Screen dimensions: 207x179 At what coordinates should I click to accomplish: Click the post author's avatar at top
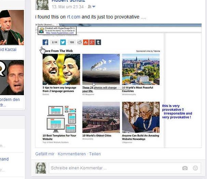click(42, 5)
